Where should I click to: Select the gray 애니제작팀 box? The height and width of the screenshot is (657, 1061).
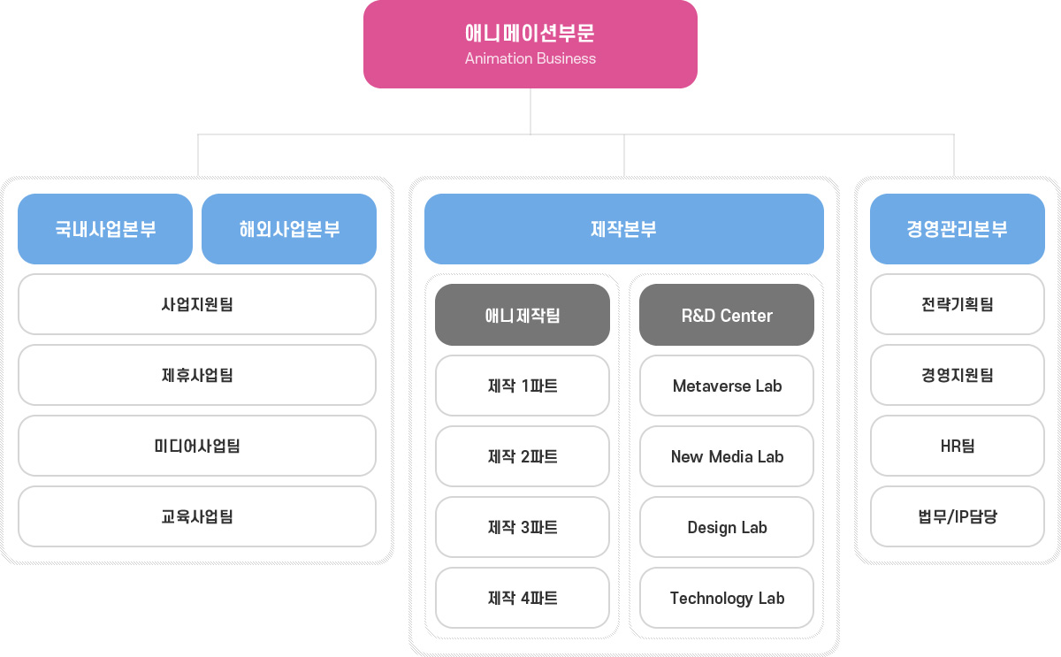pos(523,315)
